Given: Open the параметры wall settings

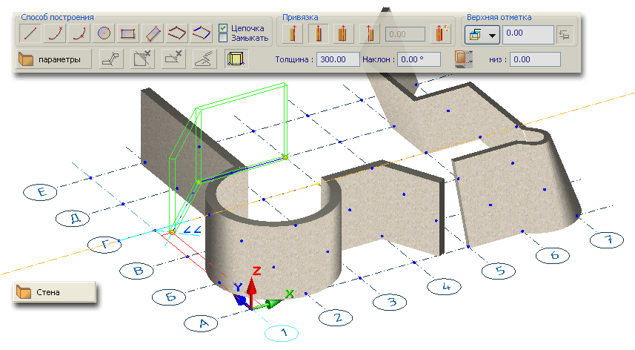Looking at the screenshot, I should (53, 58).
